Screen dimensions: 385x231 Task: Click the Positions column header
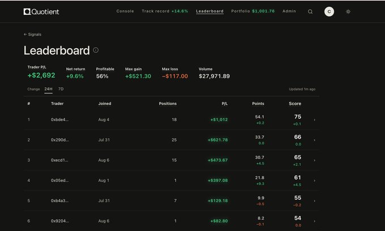[x=168, y=104]
